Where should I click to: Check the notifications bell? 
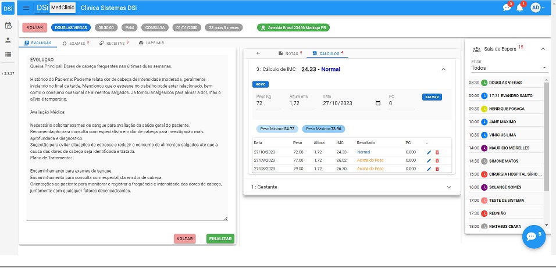tap(520, 8)
